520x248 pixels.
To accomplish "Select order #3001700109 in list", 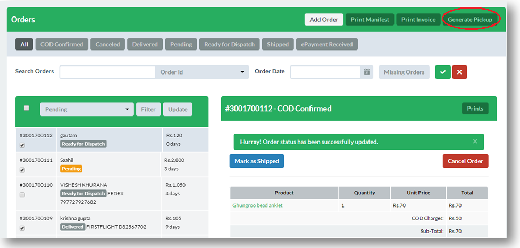I will click(112, 222).
